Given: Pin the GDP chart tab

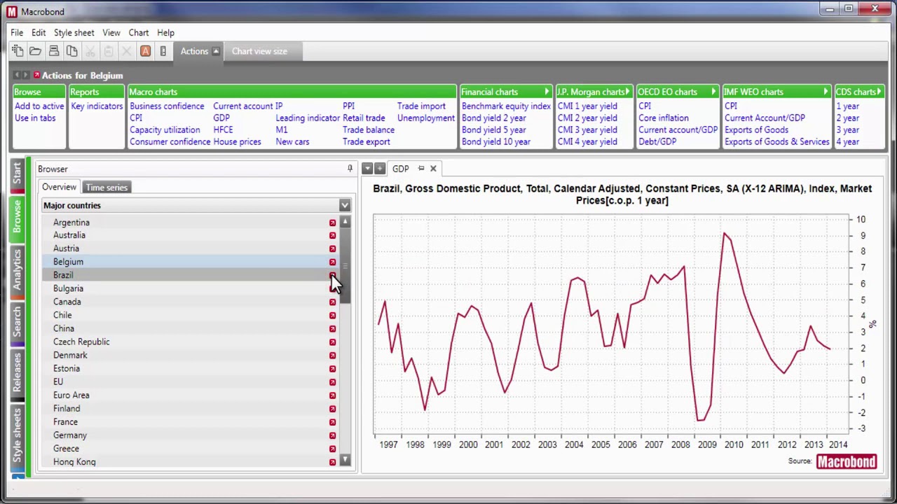Looking at the screenshot, I should (421, 169).
